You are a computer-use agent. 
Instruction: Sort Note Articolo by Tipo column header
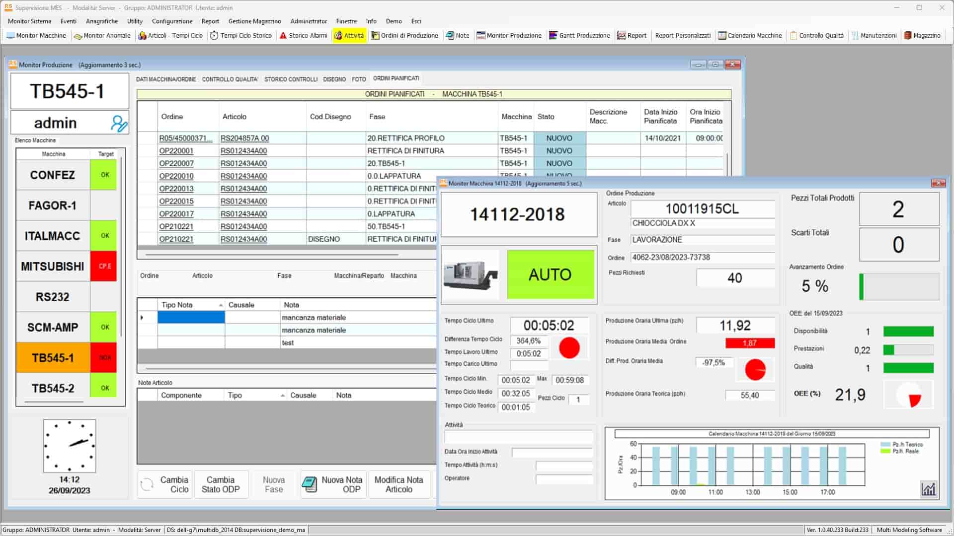(256, 396)
